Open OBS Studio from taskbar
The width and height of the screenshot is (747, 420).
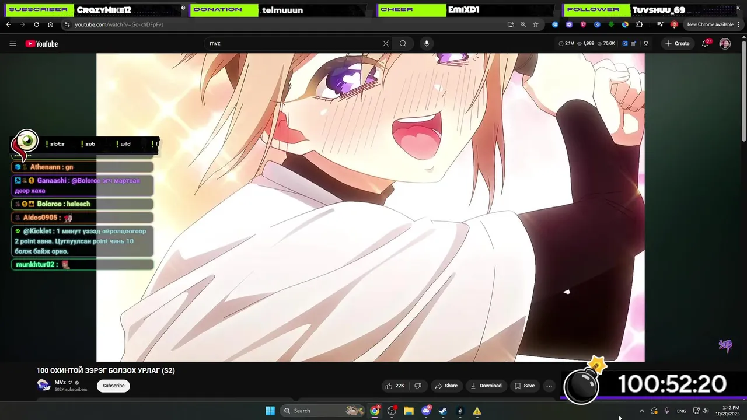coord(392,411)
